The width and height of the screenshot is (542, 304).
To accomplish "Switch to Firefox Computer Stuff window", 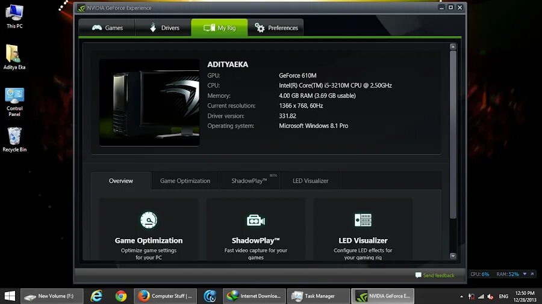I will (165, 296).
